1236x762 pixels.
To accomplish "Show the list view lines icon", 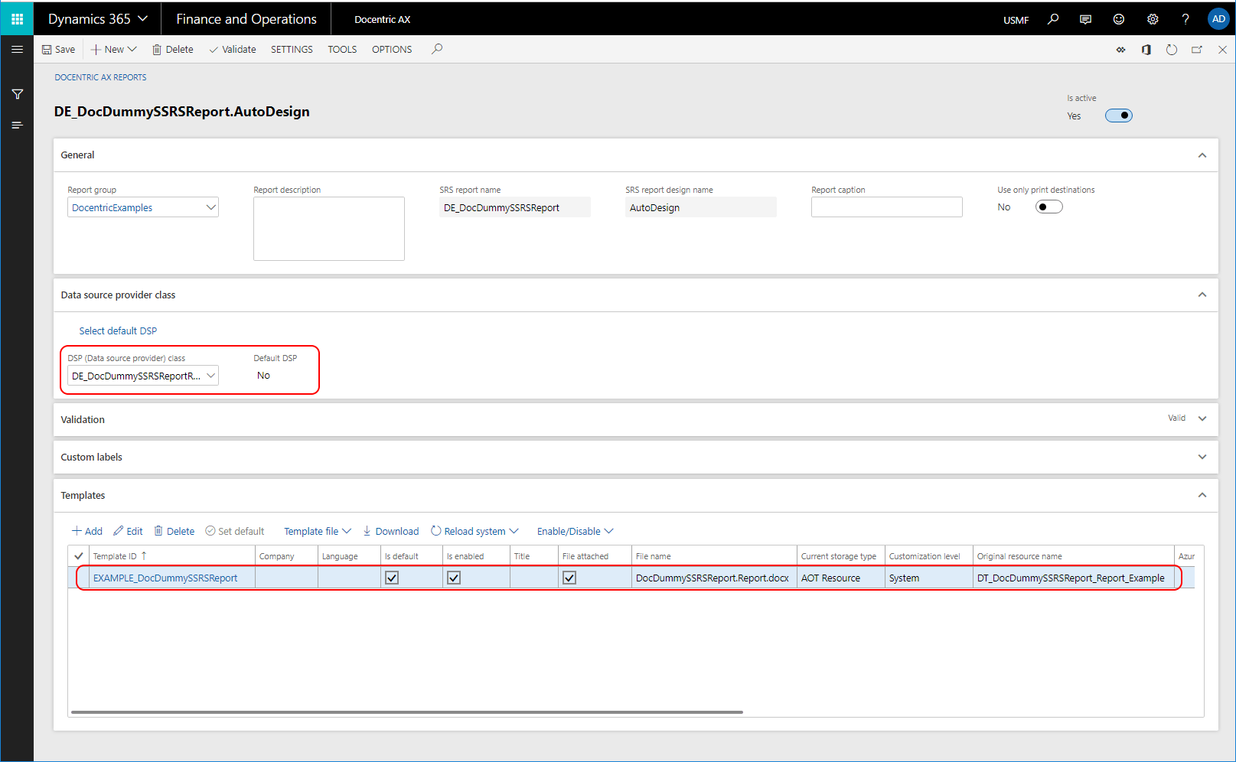I will click(x=17, y=125).
